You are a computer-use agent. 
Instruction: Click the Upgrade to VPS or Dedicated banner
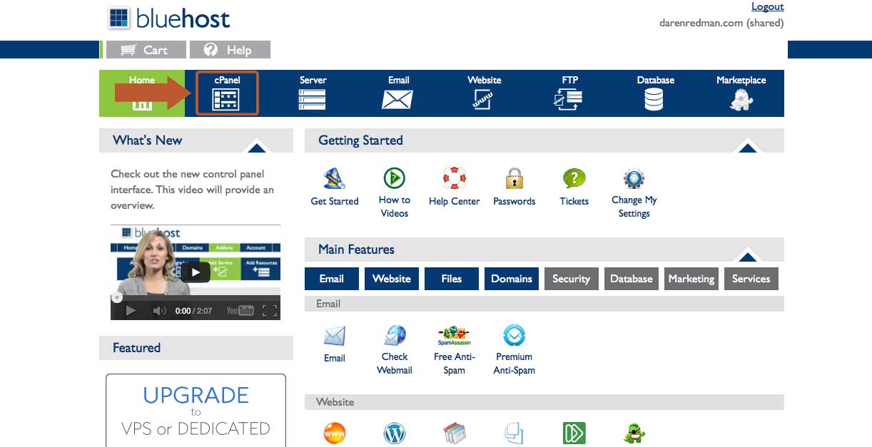click(x=196, y=411)
